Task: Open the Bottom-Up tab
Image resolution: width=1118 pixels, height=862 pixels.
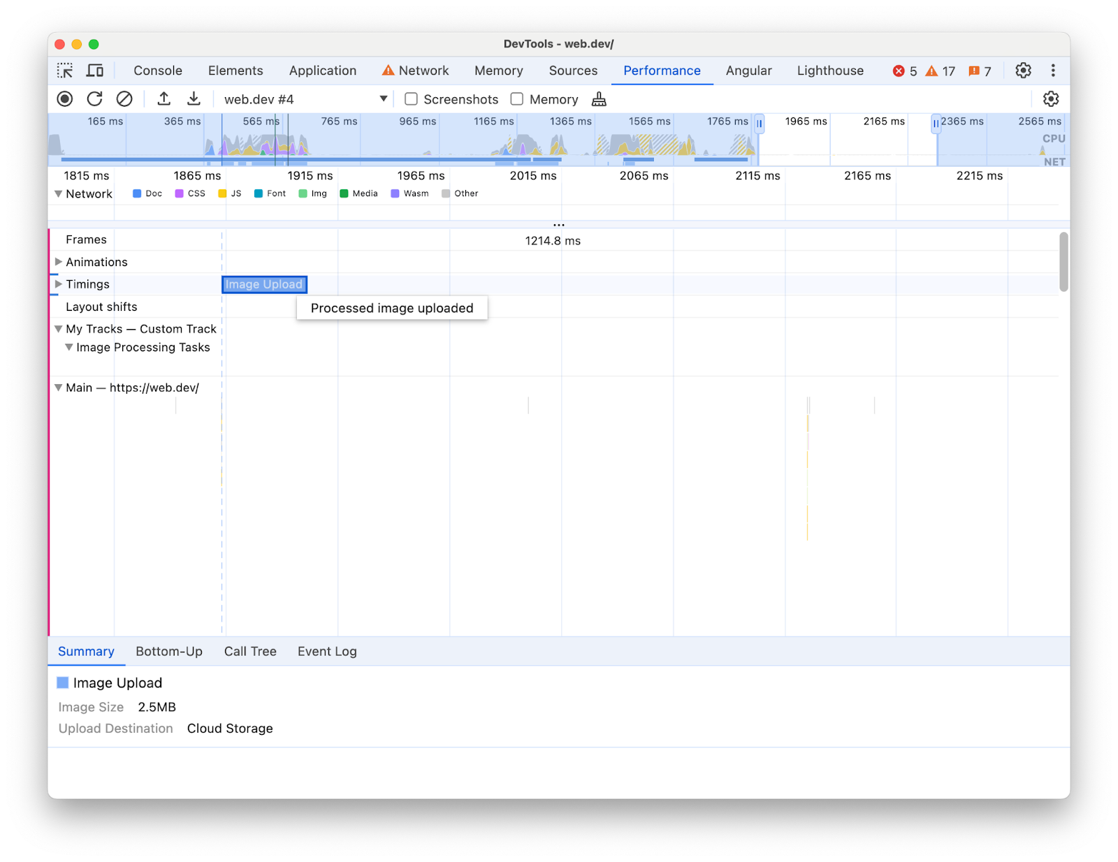Action: coord(169,651)
